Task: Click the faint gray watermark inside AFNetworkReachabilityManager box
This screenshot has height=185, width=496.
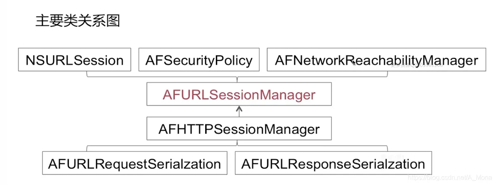Action: pos(416,65)
